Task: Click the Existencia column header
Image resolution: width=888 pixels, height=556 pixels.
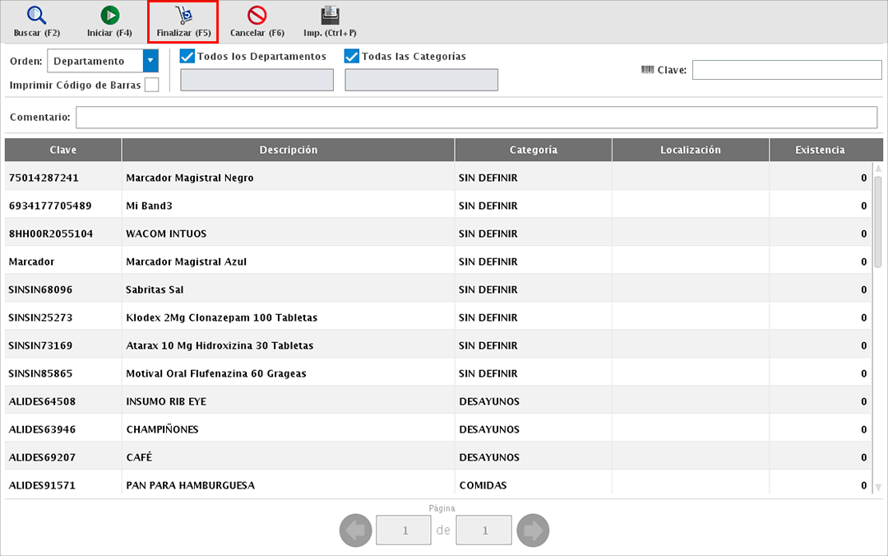Action: tap(819, 150)
